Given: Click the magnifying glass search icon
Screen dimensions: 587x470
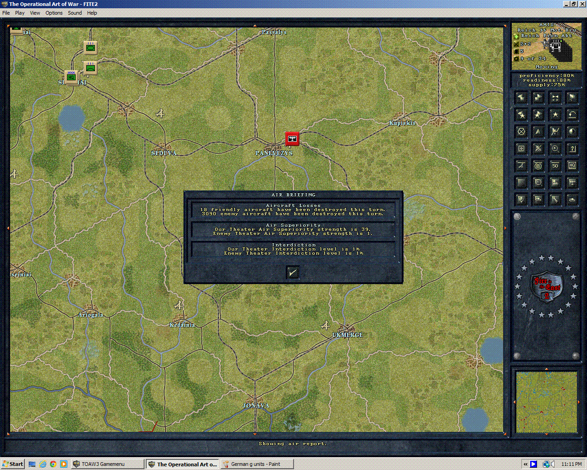Looking at the screenshot, I should pyautogui.click(x=538, y=183).
